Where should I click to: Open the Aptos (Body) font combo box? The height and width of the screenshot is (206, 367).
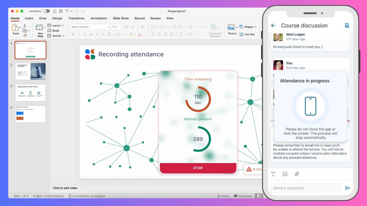pyautogui.click(x=90, y=27)
